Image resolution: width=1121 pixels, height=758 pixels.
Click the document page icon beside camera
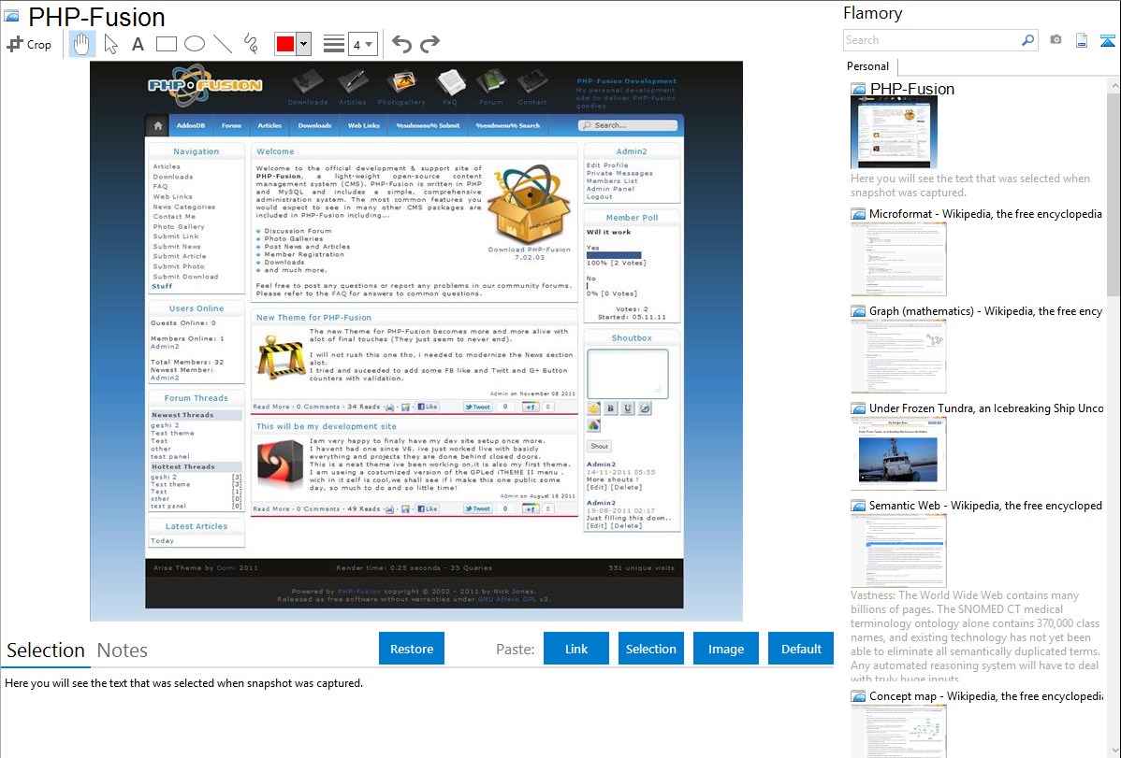click(1082, 40)
